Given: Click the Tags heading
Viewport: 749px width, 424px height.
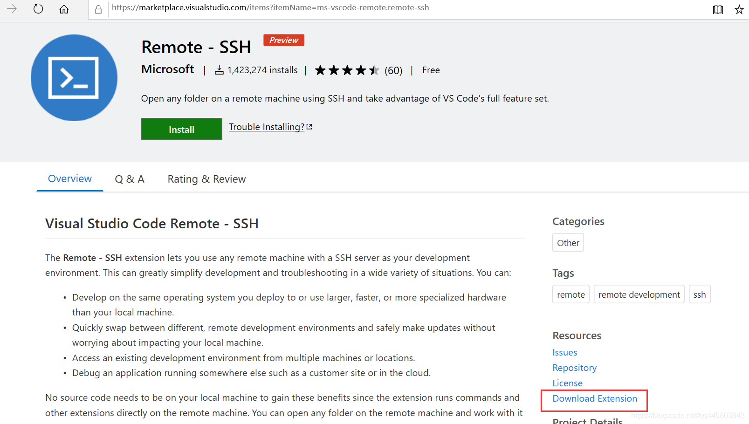Looking at the screenshot, I should [563, 273].
